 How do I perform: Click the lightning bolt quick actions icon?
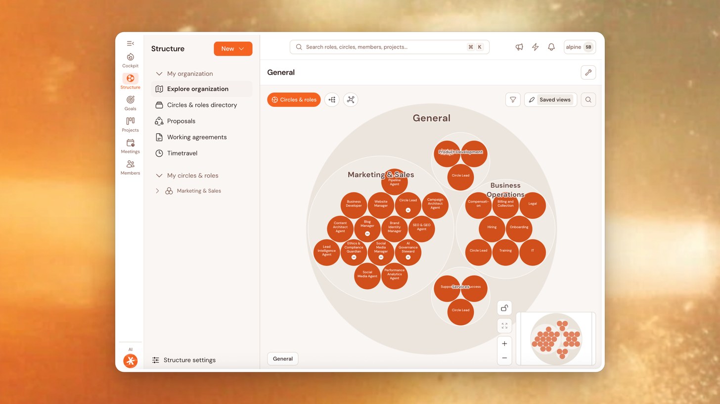pyautogui.click(x=535, y=47)
